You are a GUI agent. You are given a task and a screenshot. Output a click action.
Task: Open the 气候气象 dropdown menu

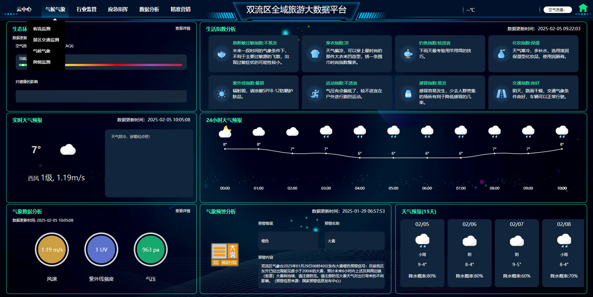55,9
